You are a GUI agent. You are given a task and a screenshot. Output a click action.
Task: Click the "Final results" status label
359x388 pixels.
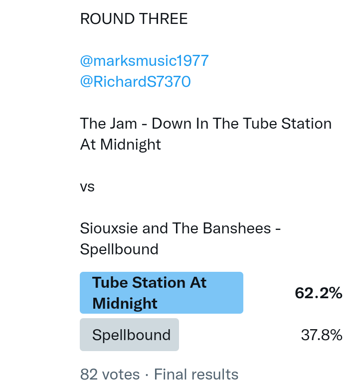pos(196,374)
